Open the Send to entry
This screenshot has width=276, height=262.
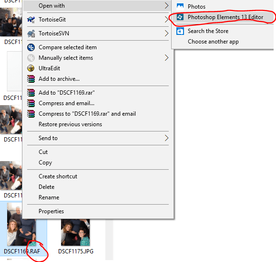click(x=98, y=138)
